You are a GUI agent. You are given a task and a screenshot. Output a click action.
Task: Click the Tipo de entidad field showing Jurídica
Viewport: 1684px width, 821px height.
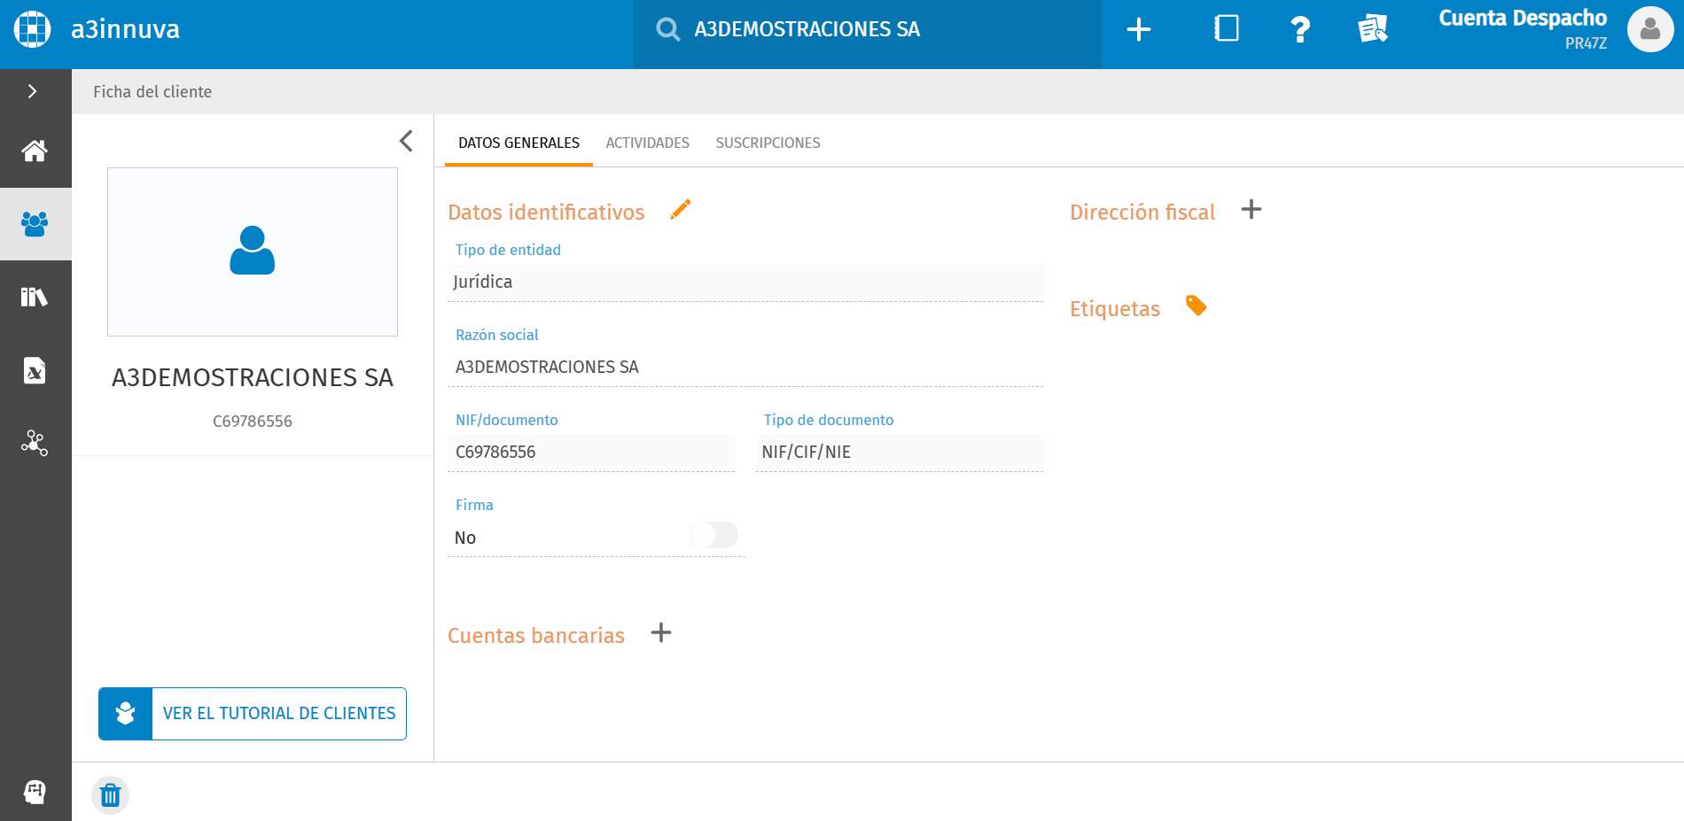coord(745,283)
